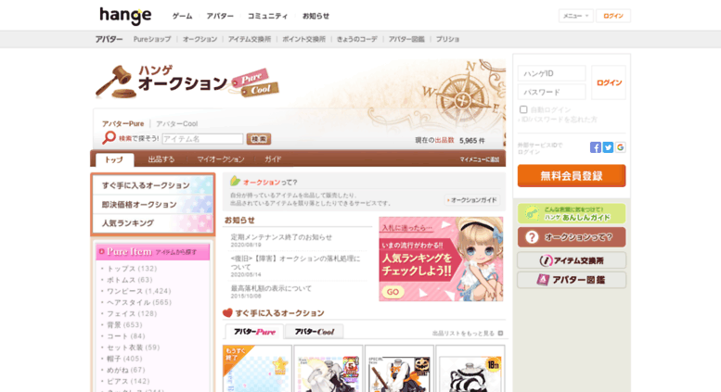
Task: Expand the メニュー dropdown
Action: click(575, 16)
